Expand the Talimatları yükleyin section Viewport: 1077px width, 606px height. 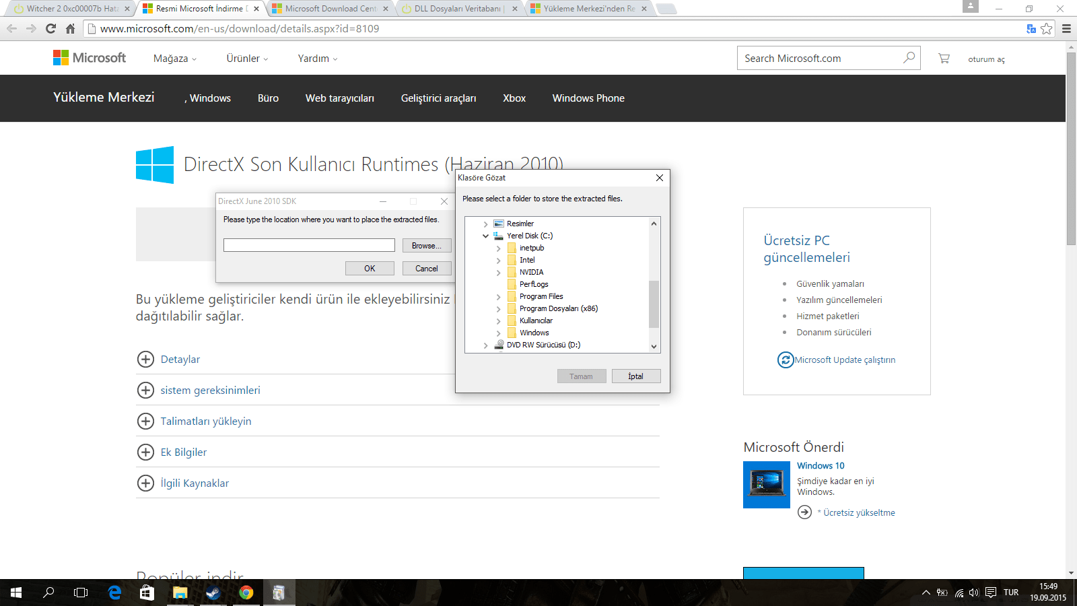pyautogui.click(x=145, y=421)
